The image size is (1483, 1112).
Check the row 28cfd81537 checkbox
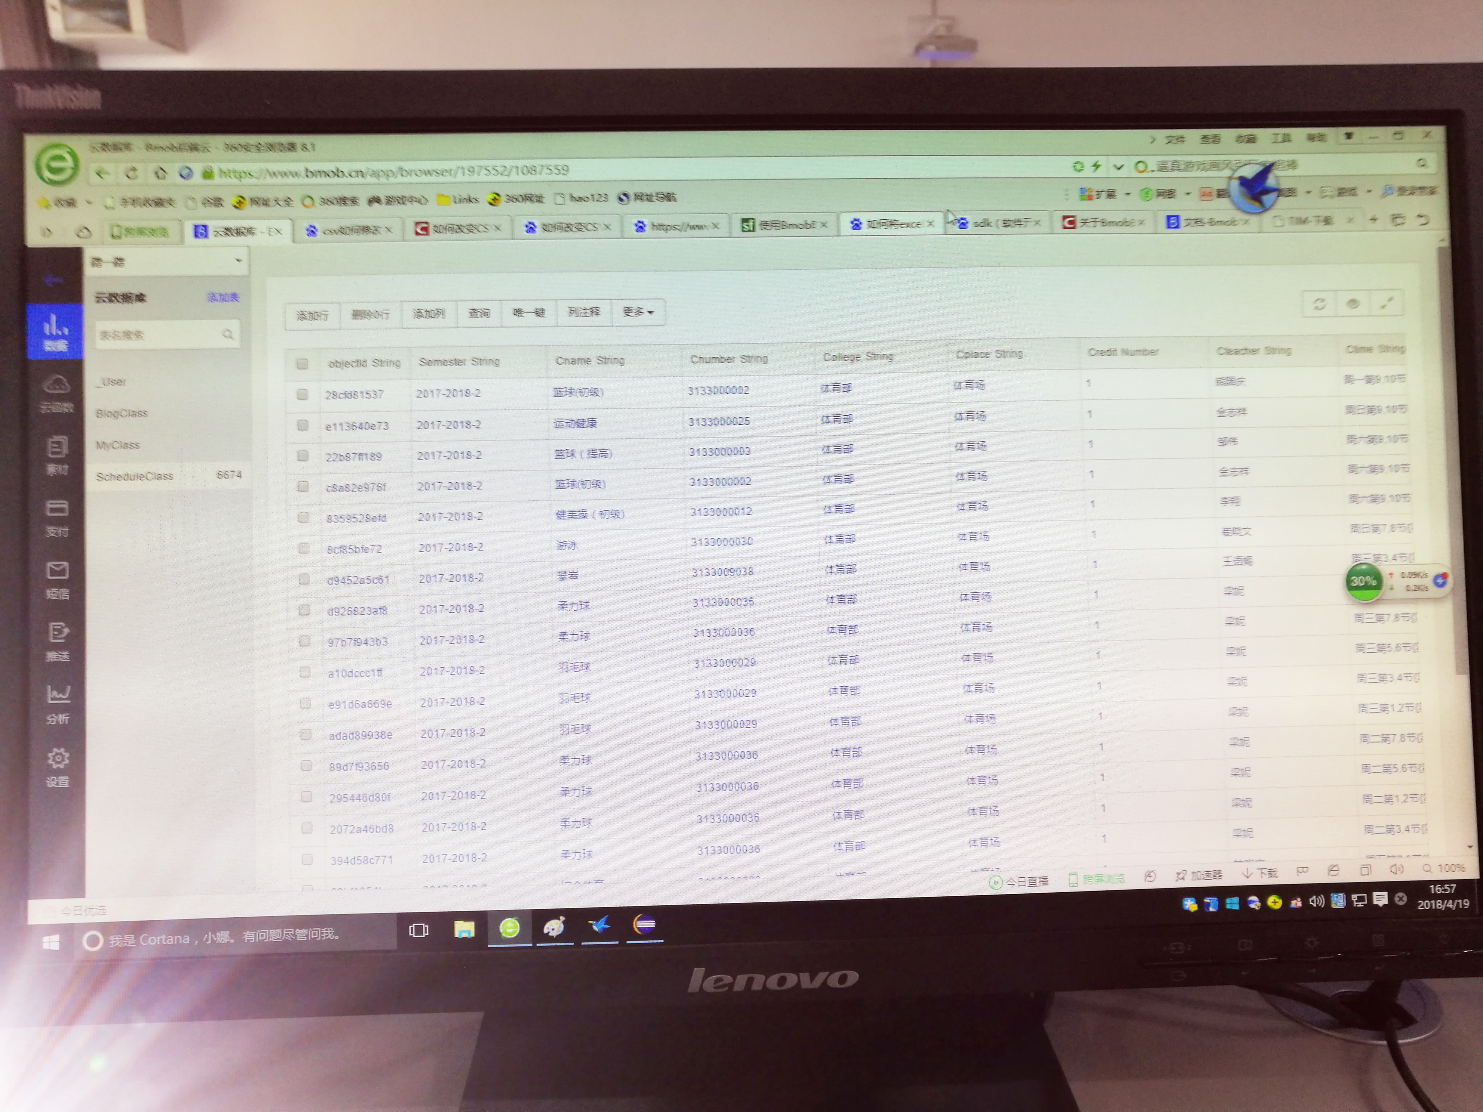pos(302,395)
